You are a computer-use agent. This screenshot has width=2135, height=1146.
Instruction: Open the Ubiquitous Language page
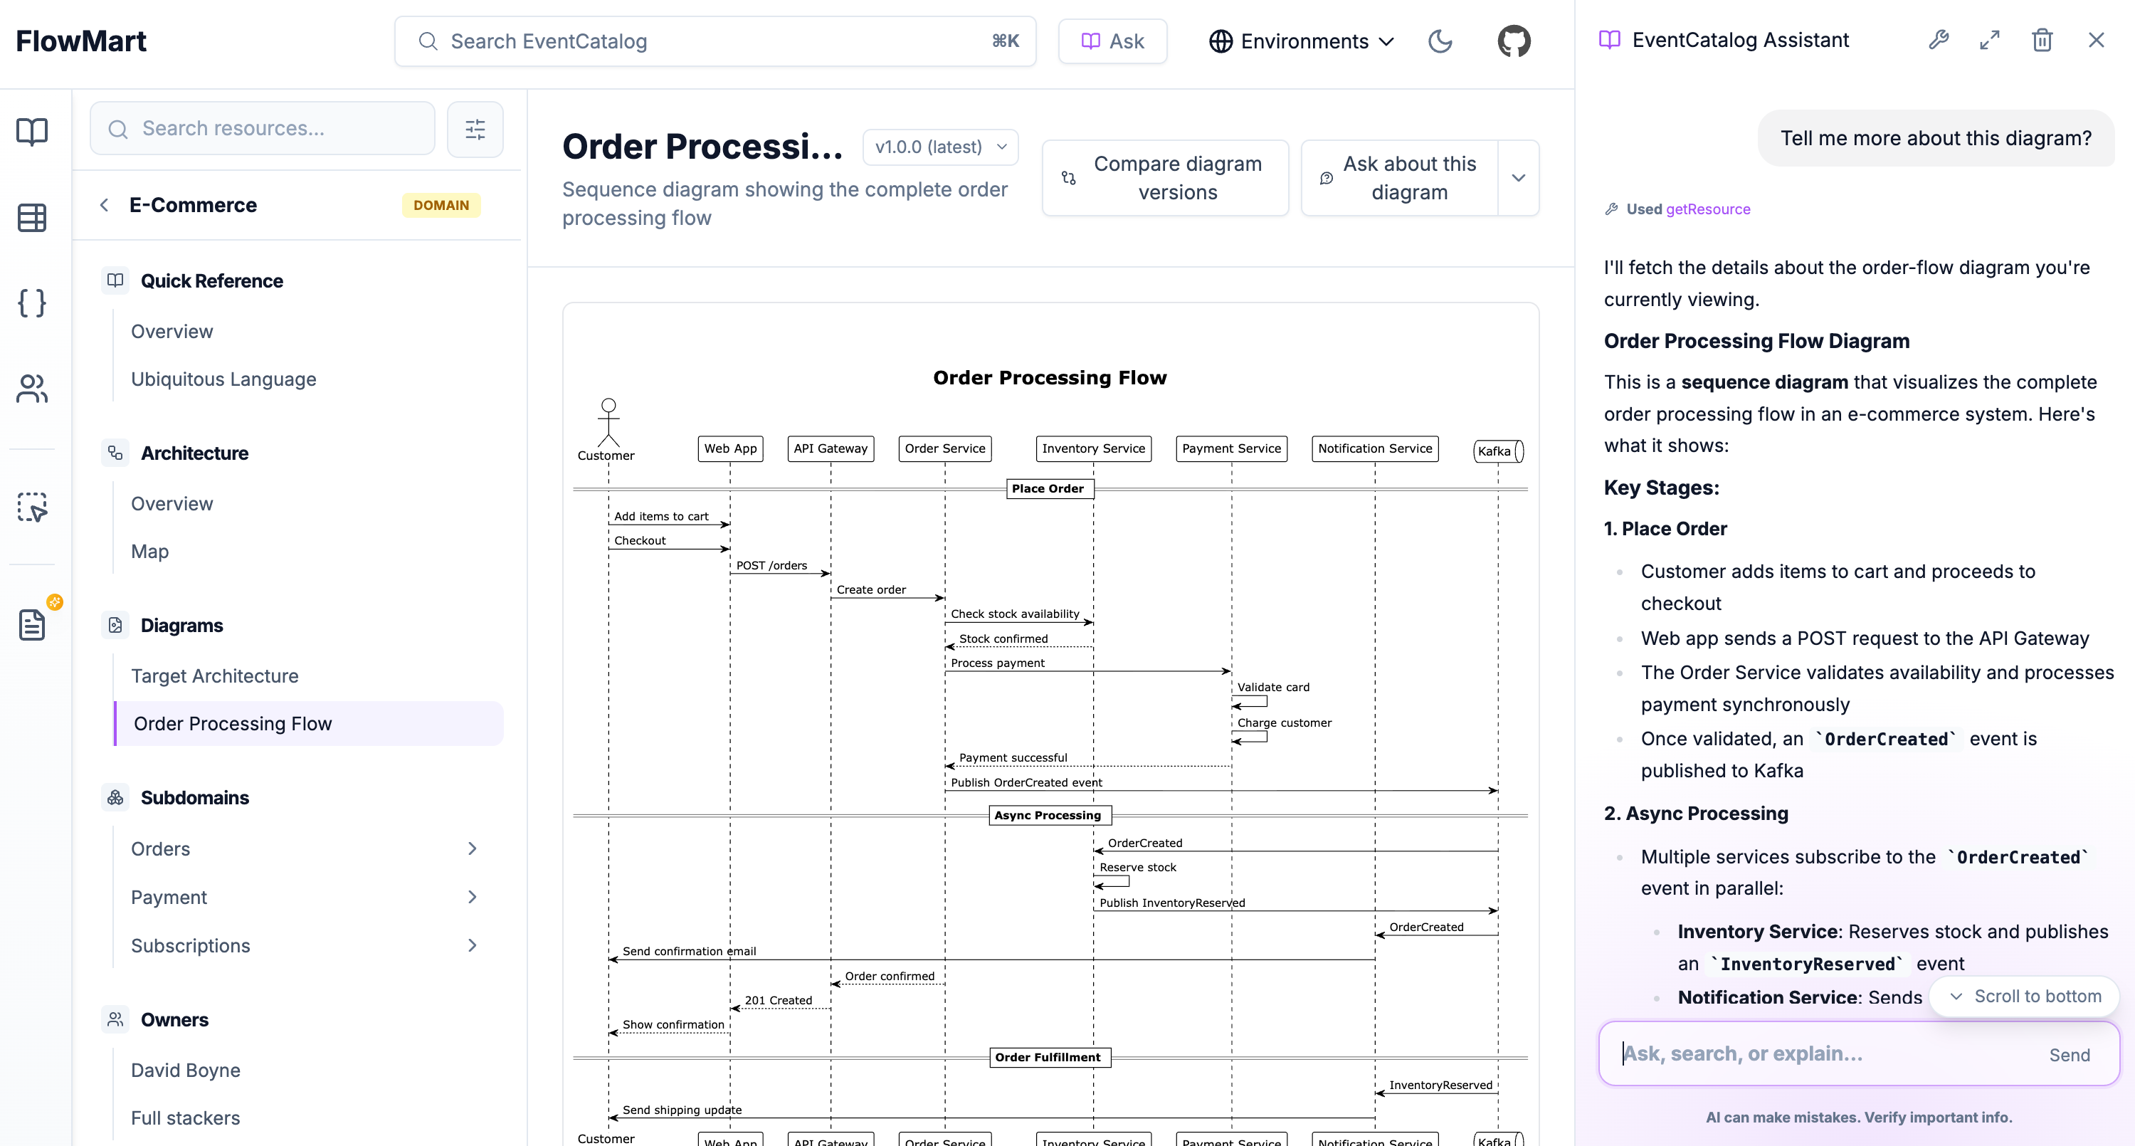(223, 379)
